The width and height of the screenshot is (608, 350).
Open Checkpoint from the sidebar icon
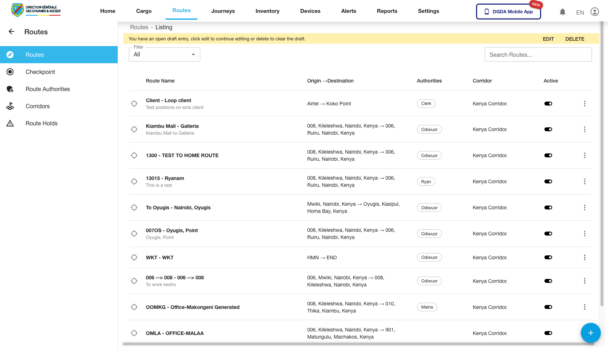(x=10, y=72)
